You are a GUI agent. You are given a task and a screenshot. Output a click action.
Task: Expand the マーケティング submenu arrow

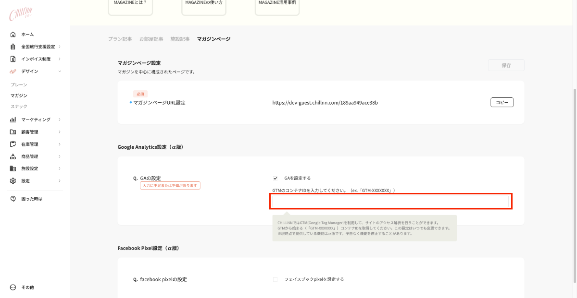coord(60,119)
